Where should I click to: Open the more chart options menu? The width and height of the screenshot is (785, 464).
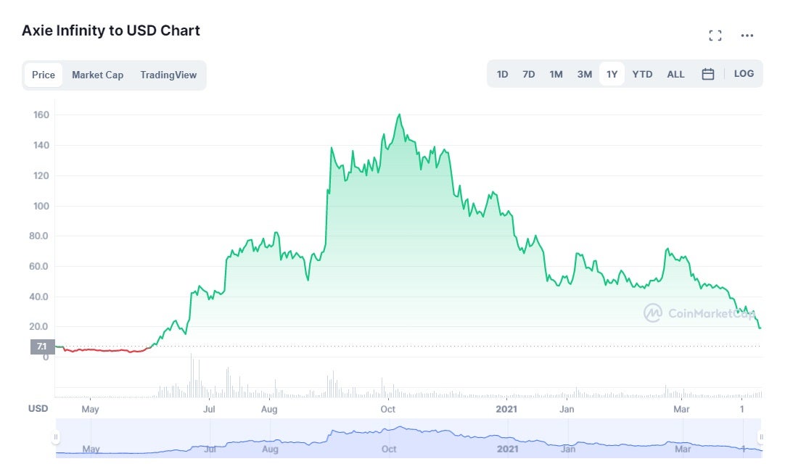(x=747, y=35)
